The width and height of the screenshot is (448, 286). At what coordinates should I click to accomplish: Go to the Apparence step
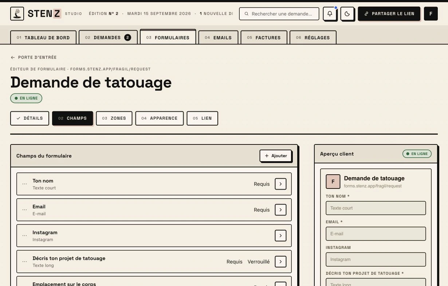160,118
